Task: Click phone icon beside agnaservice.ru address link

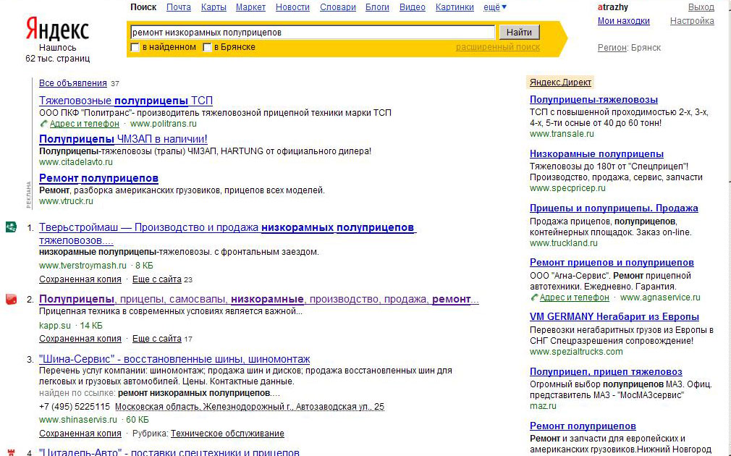Action: (x=534, y=297)
